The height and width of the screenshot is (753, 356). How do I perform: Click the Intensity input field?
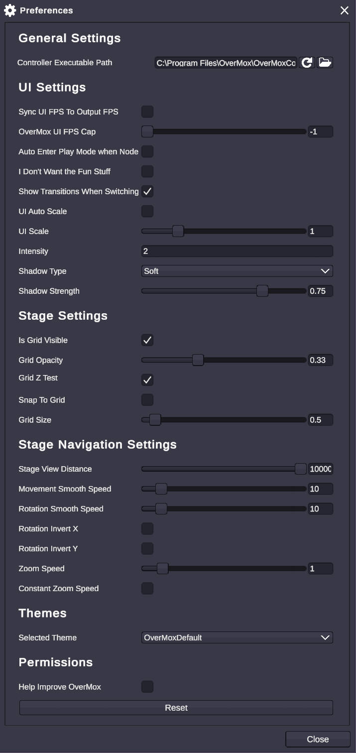coord(237,251)
